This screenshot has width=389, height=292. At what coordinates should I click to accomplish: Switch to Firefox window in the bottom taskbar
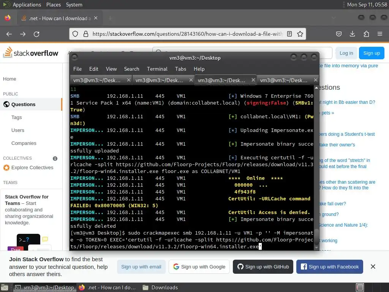pos(107,287)
